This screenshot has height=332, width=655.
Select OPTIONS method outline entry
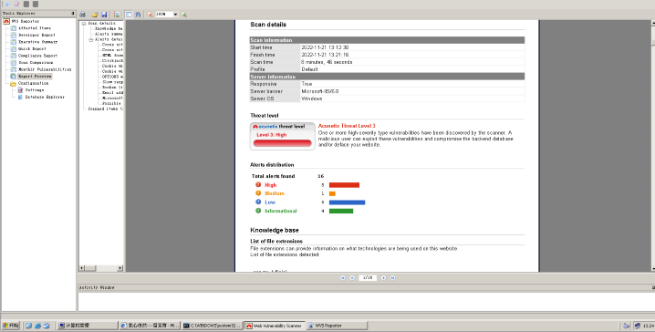tap(112, 77)
